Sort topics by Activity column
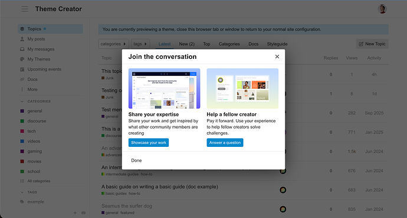Image resolution: width=407 pixels, height=218 pixels. coord(374,58)
